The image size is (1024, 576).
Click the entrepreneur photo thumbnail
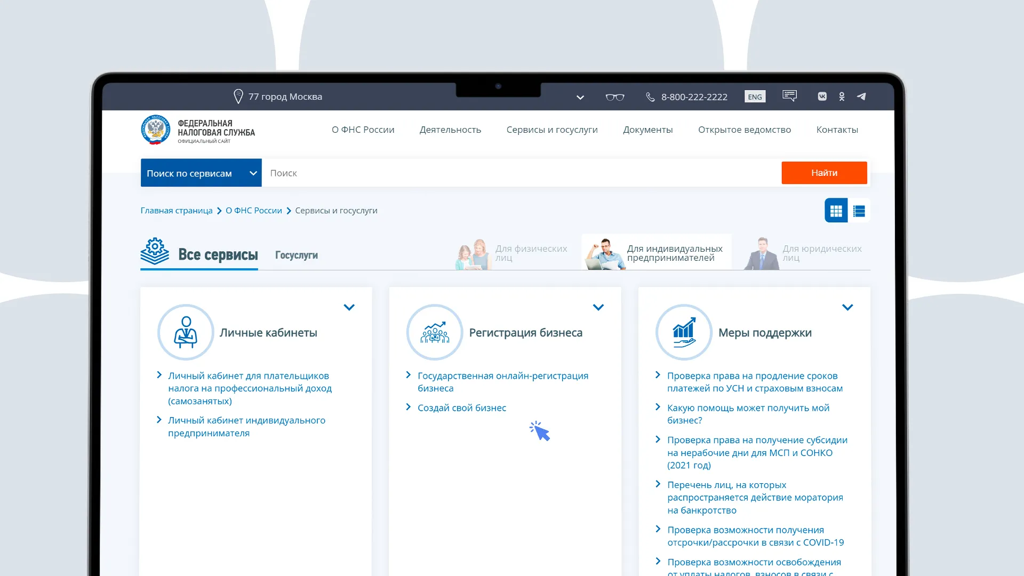[x=605, y=254]
